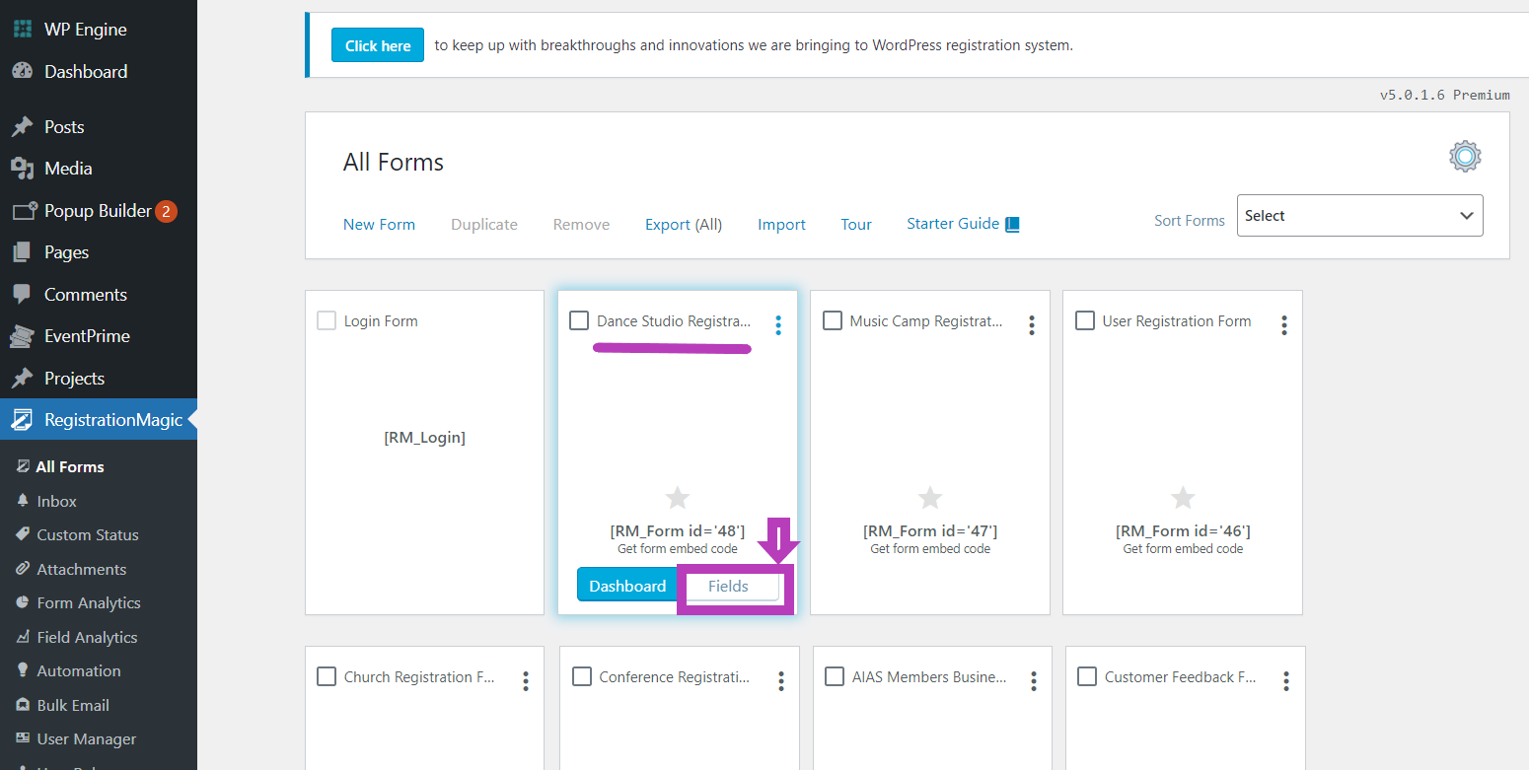
Task: Open three-dot menu on Music Camp form
Action: 1031,325
